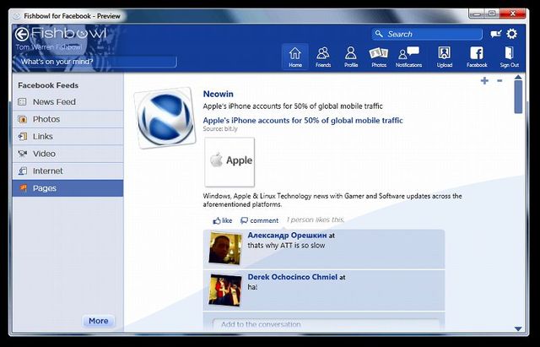Open Derek Ochocinco Chmiel's profile link
This screenshot has height=347, width=540.
point(293,277)
